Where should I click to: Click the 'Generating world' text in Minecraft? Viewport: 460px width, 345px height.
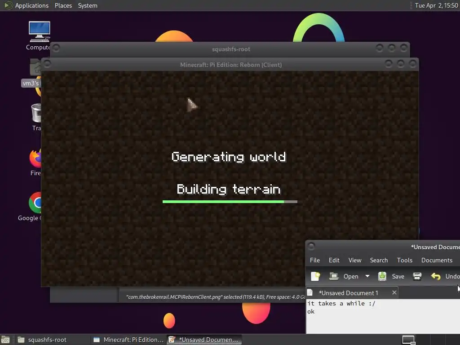pos(229,157)
